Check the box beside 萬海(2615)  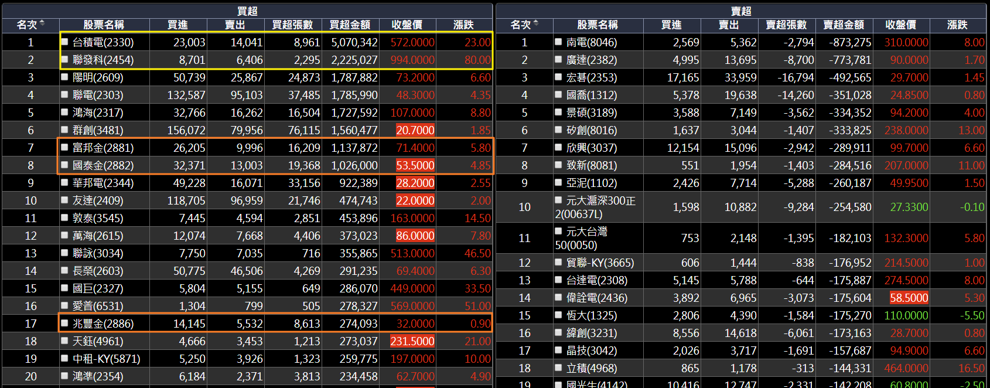point(65,235)
